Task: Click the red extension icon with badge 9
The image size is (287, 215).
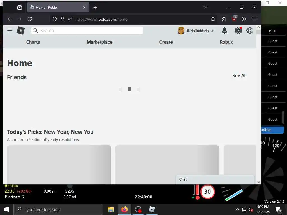Action: (x=234, y=18)
